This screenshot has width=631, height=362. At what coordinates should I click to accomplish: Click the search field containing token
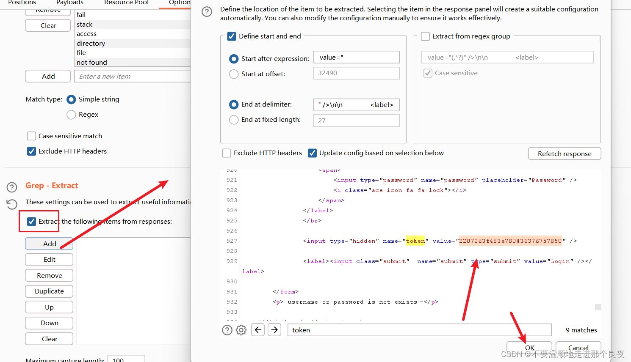[420, 330]
